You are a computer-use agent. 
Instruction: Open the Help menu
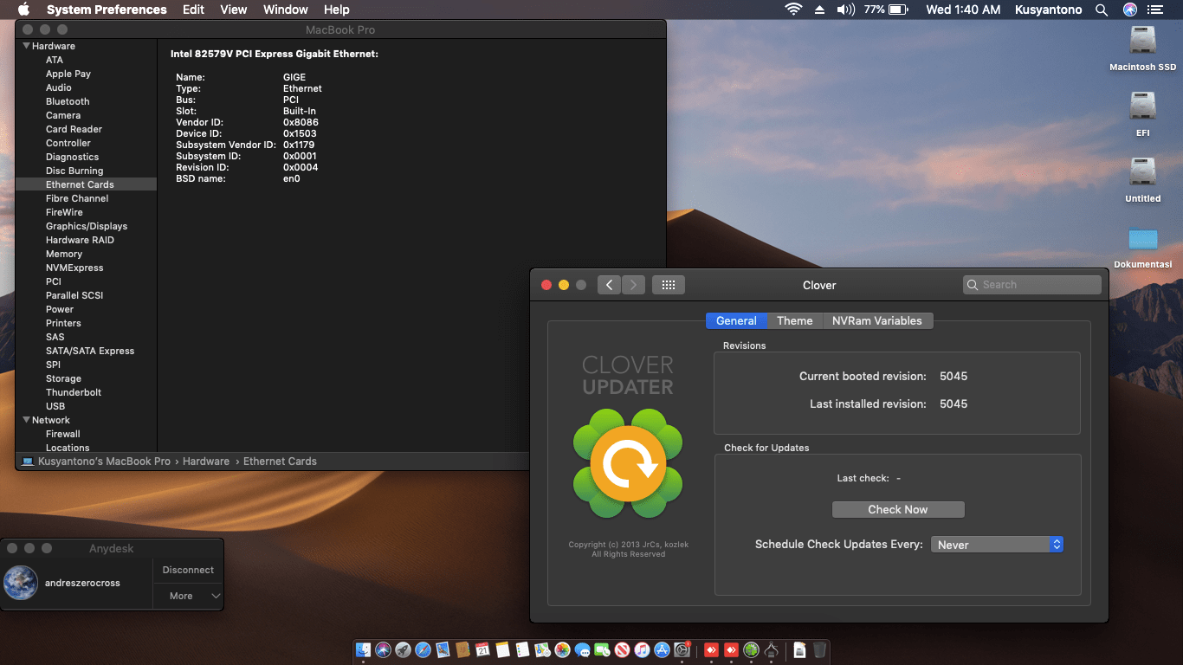337,10
